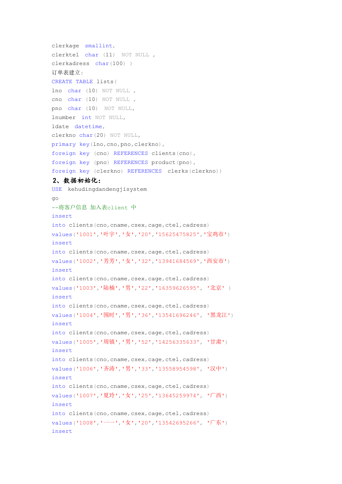Screen dimensions: 342x484
Task: Click the address value '西安市'
Action: point(215,261)
